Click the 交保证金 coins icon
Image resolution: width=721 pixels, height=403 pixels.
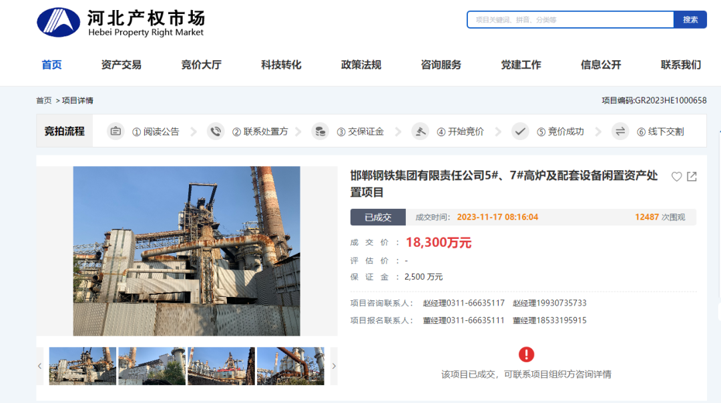coord(320,131)
